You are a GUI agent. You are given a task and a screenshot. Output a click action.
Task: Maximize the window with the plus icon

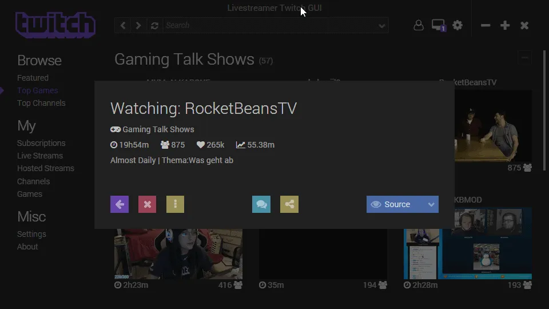[505, 25]
